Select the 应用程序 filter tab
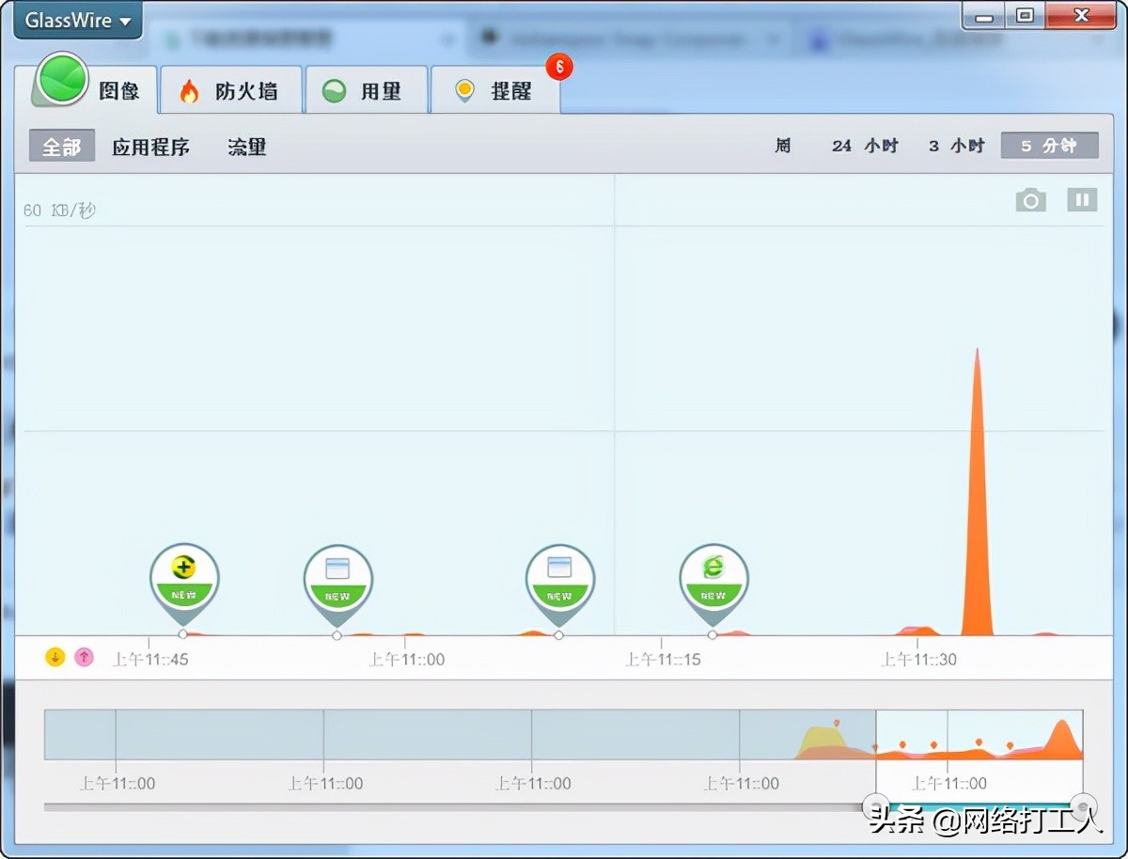This screenshot has height=859, width=1128. (x=152, y=147)
